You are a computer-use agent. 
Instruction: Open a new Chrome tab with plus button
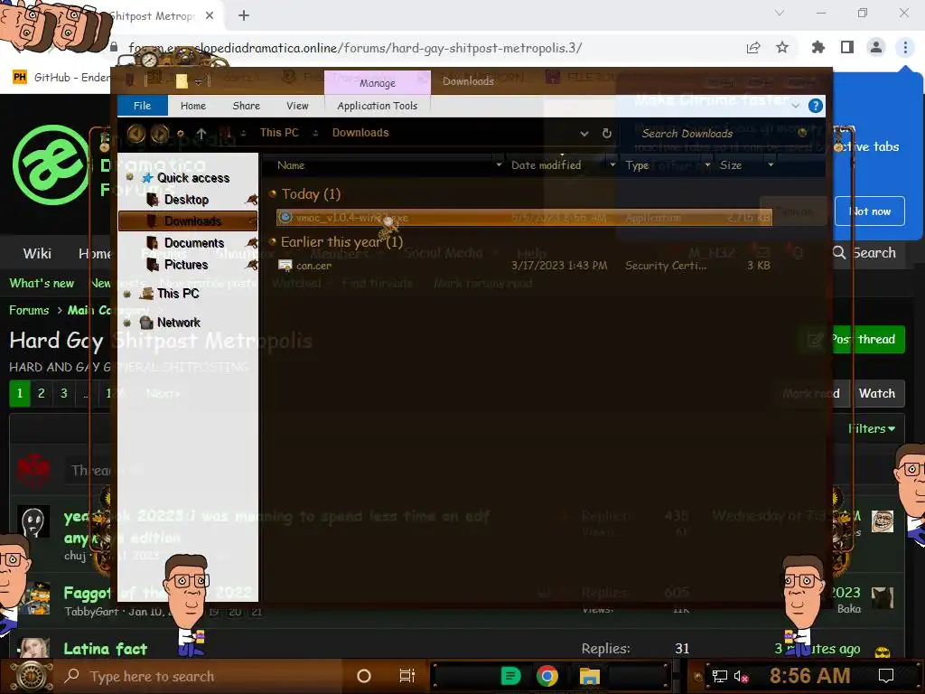244,16
